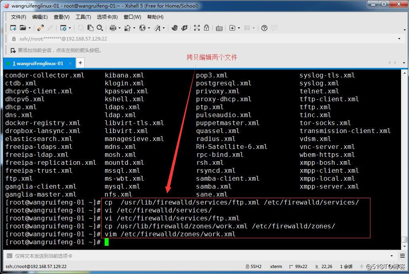The width and height of the screenshot is (409, 274).
Task: Open the keyboard key mapping icon
Action: (219, 28)
